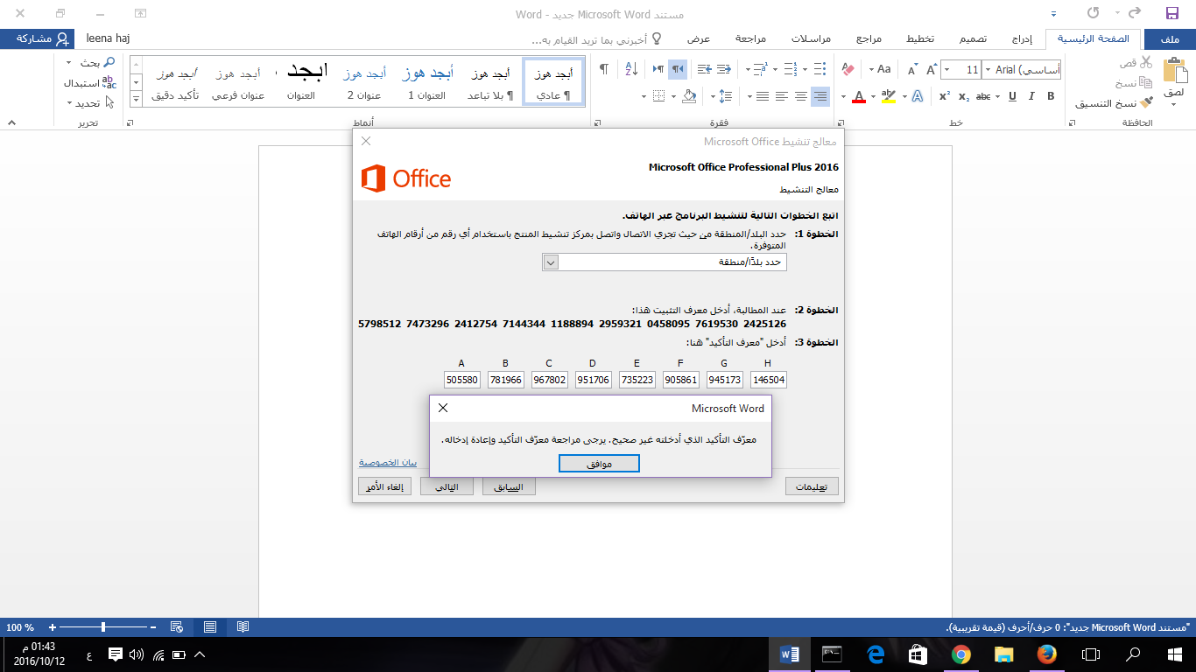Toggle Bold formatting in the ribbon
The height and width of the screenshot is (672, 1196).
1051,96
